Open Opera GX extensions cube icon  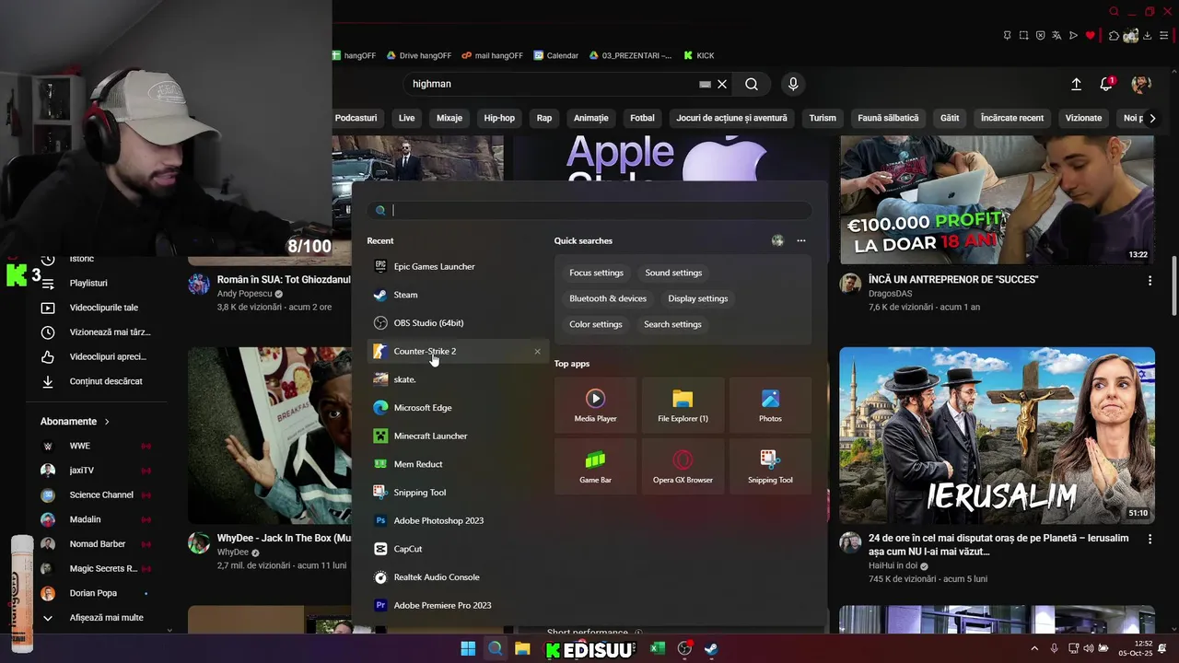coord(1114,35)
